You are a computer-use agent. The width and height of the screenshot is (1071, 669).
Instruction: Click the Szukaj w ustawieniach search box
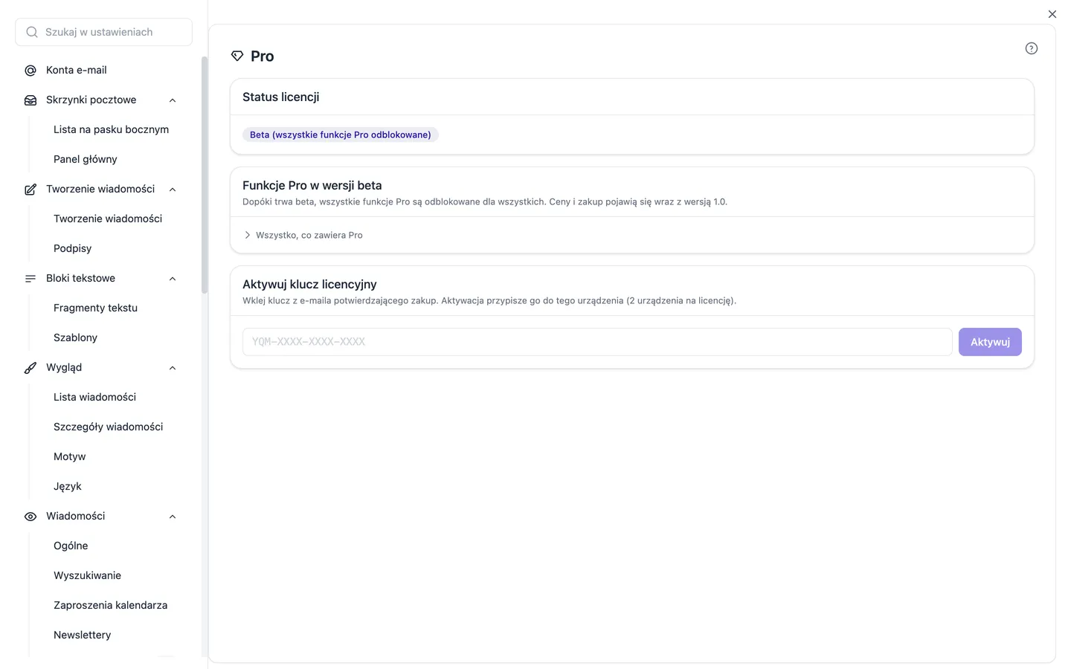(103, 32)
